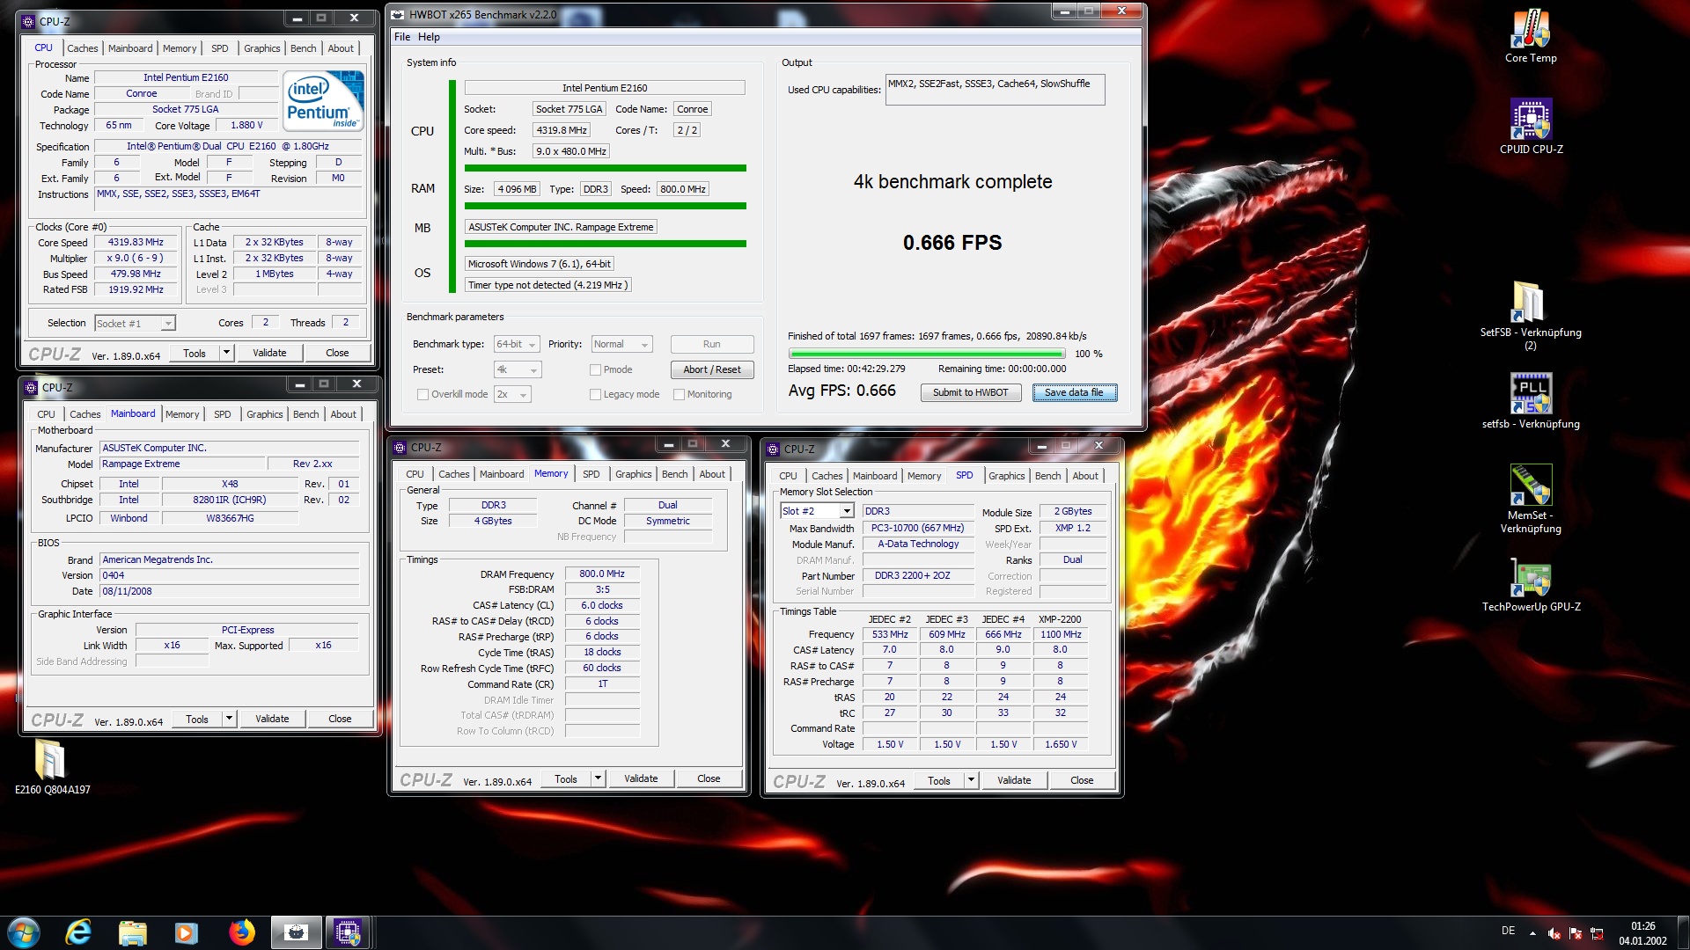
Task: Switch to About tab in SPD window
Action: coord(1085,476)
